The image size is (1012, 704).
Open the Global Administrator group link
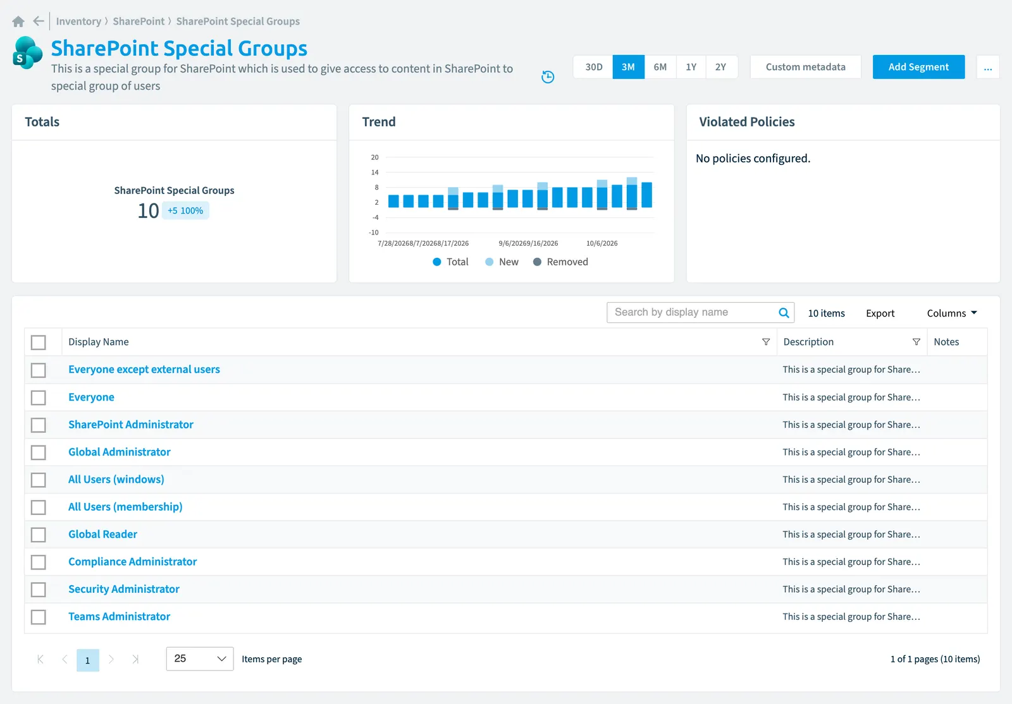[120, 452]
